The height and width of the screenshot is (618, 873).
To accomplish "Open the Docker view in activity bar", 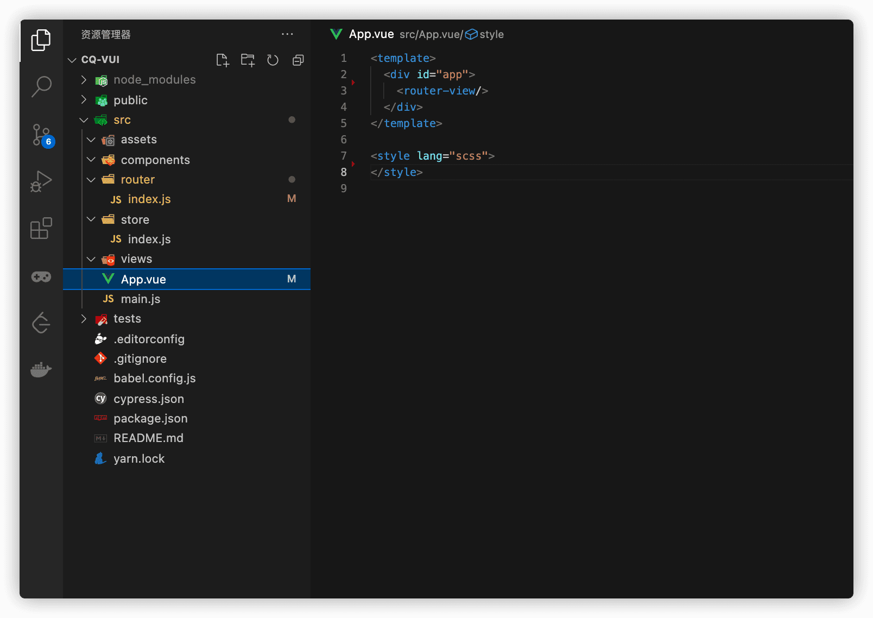I will click(41, 370).
